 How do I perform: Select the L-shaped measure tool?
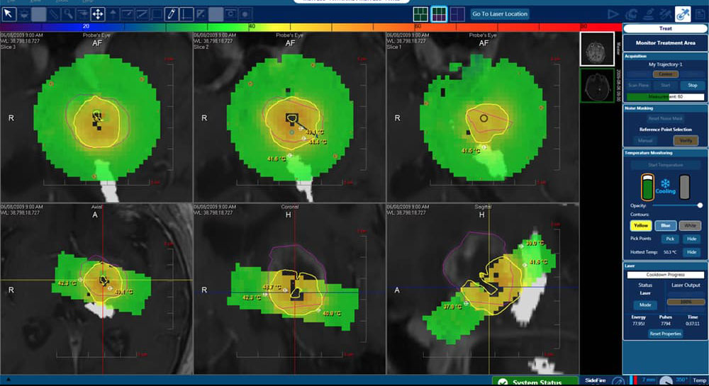point(186,14)
